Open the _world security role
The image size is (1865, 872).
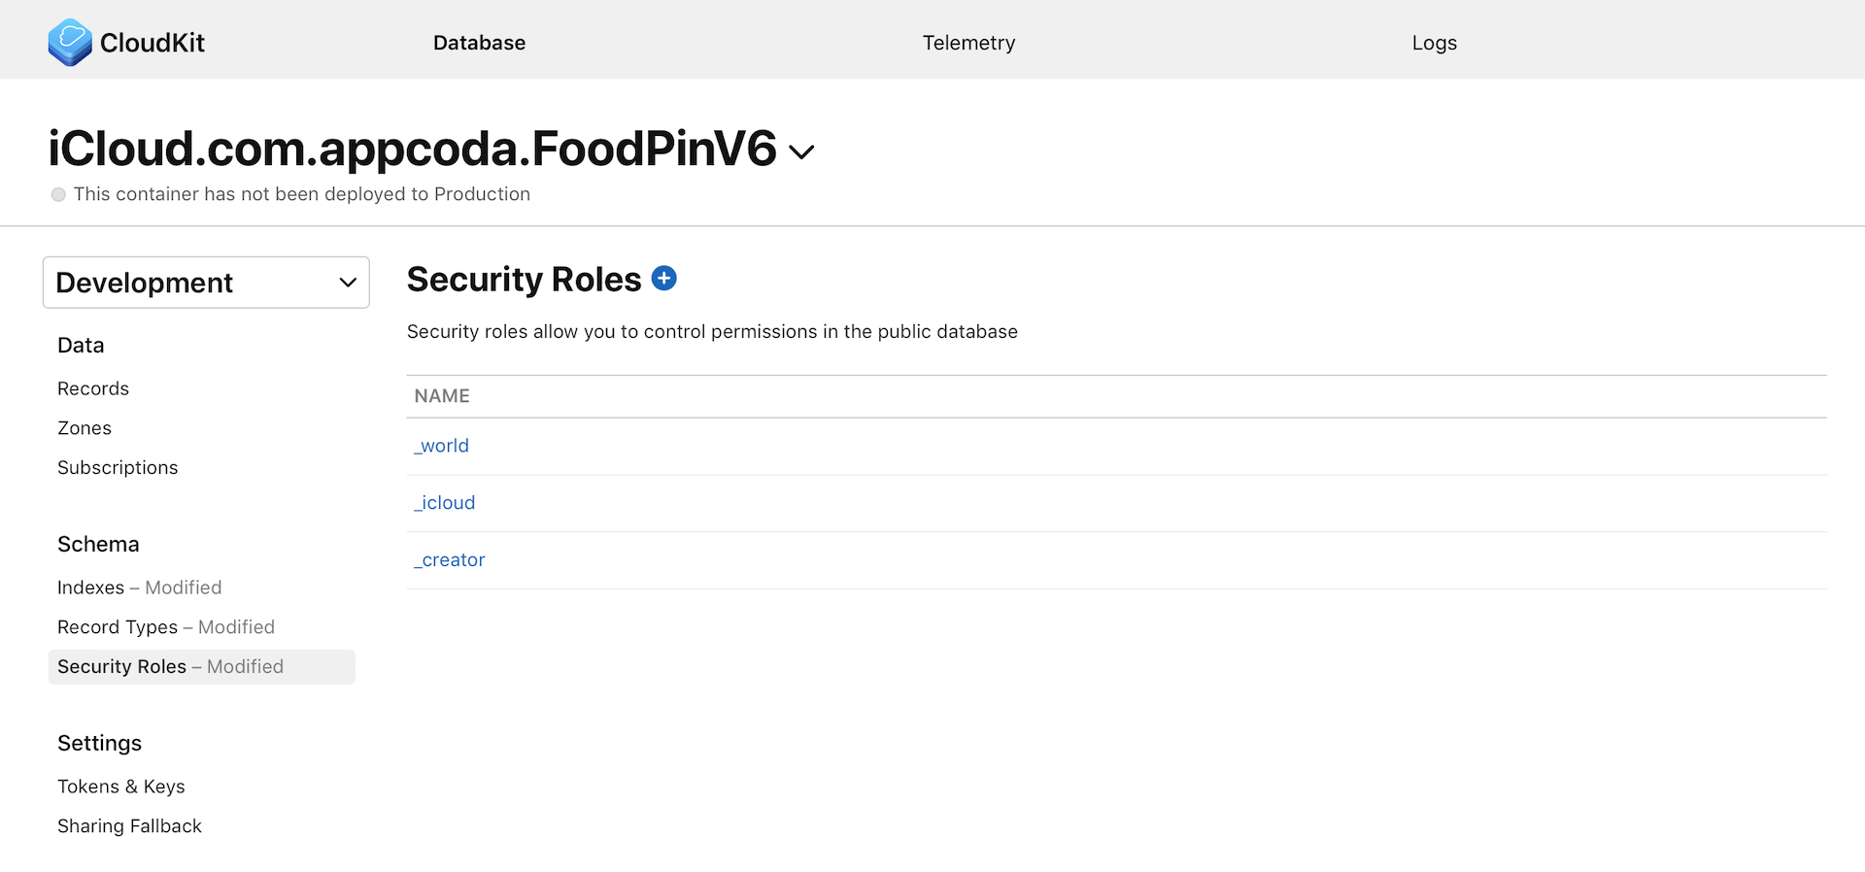tap(441, 445)
